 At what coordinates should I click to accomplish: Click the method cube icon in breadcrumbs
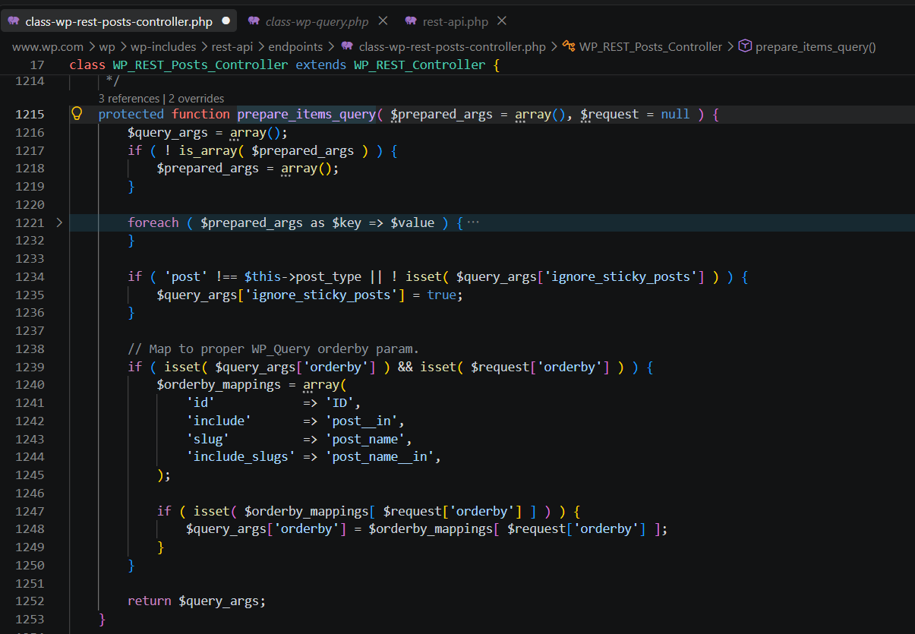click(746, 46)
